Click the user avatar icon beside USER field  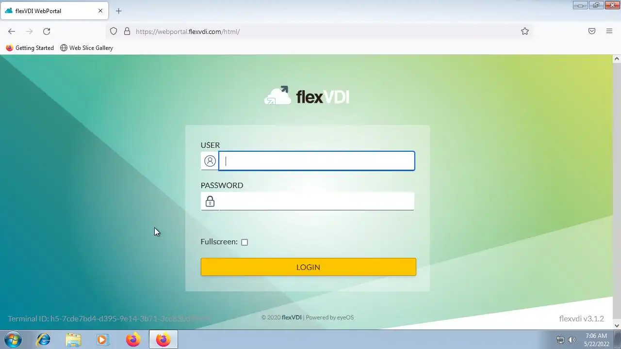(210, 161)
